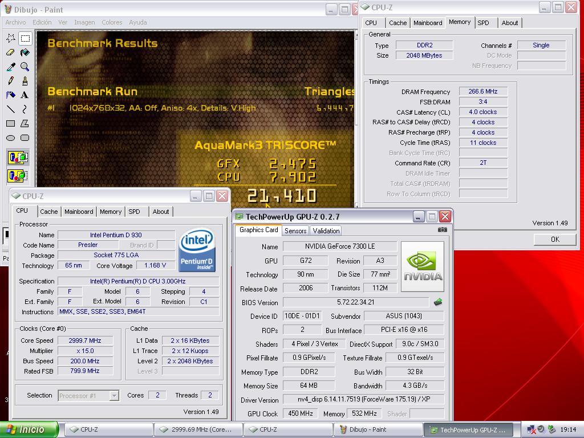Open the Imagen menu in Paint
Image resolution: width=584 pixels, height=438 pixels.
[x=84, y=22]
